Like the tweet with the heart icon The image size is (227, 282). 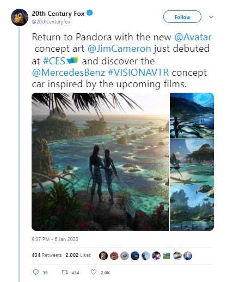[x=93, y=272]
